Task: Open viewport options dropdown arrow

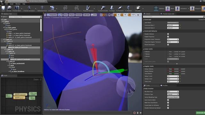Action: [x=45, y=15]
